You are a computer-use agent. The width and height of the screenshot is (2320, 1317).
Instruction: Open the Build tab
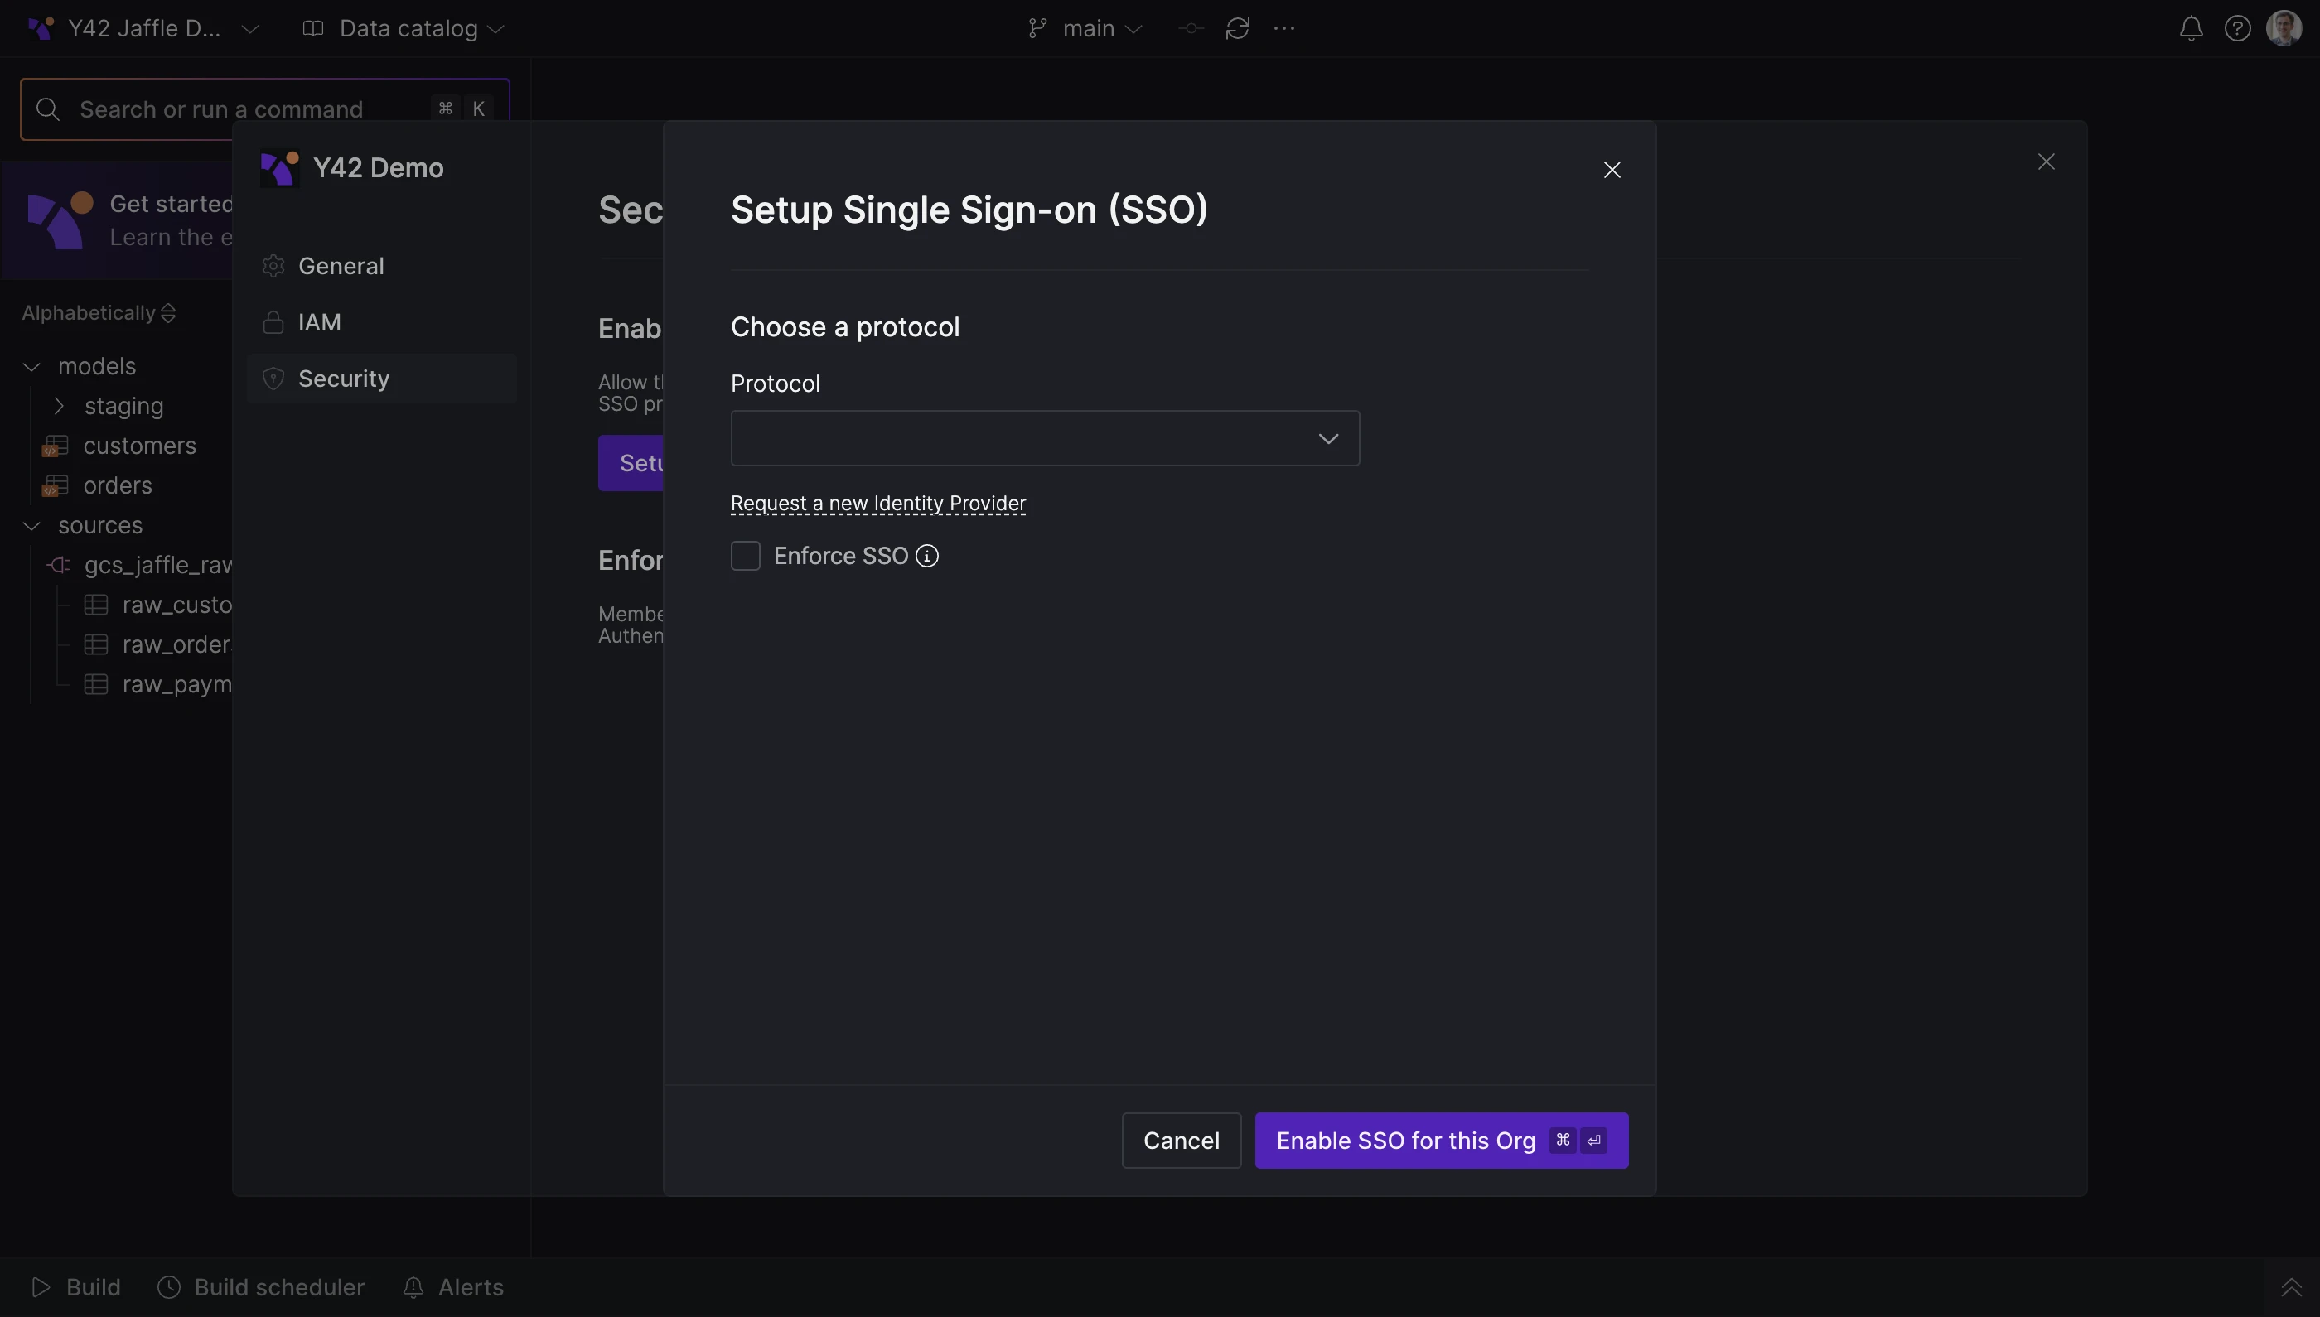point(76,1287)
